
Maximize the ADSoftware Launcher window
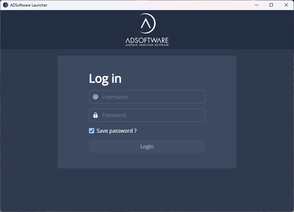coord(271,5)
